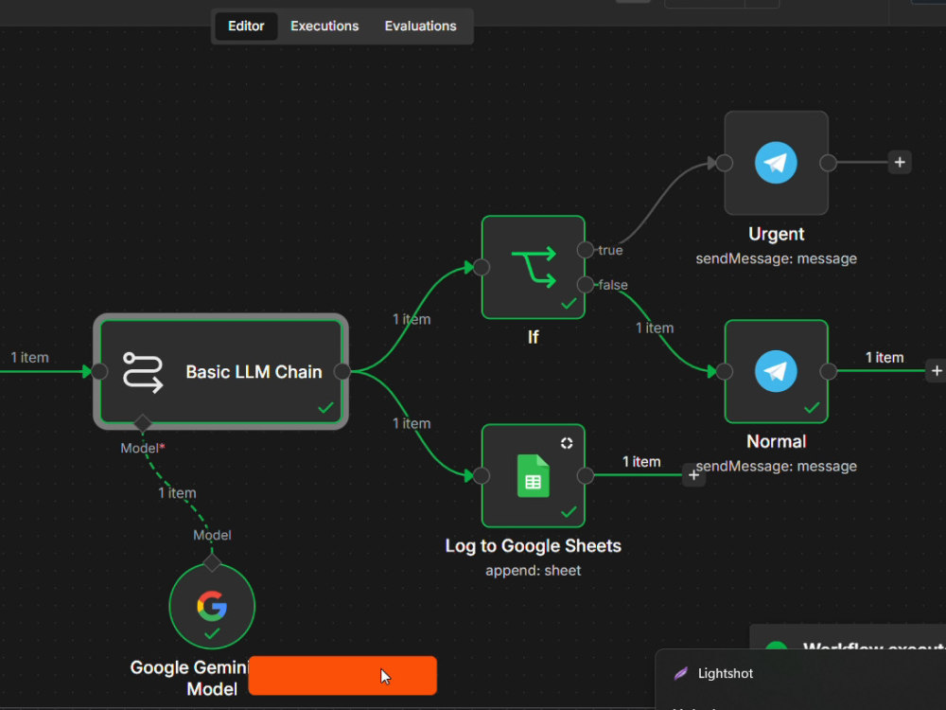Click the Model* label under LLM Chain
Image resolution: width=946 pixels, height=710 pixels.
(143, 448)
